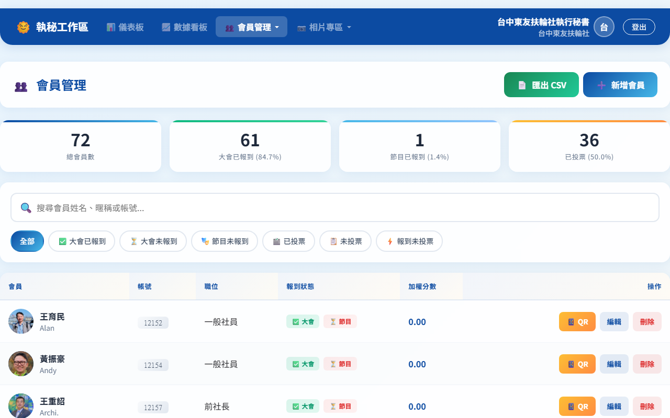The image size is (670, 418).
Task: Enable the 報到未投票 filter
Action: [409, 241]
